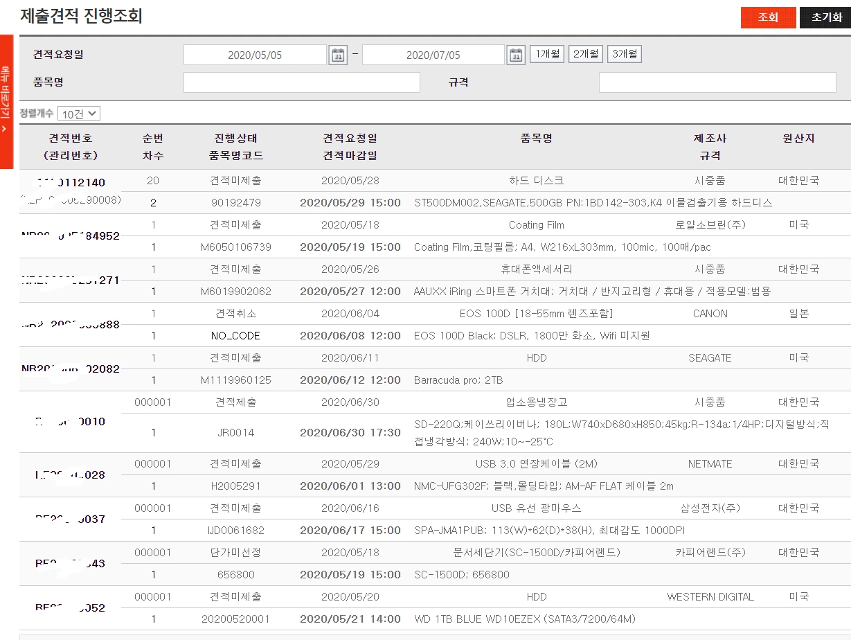851x640 pixels.
Task: Click manufacturer CANON
Action: (x=710, y=314)
